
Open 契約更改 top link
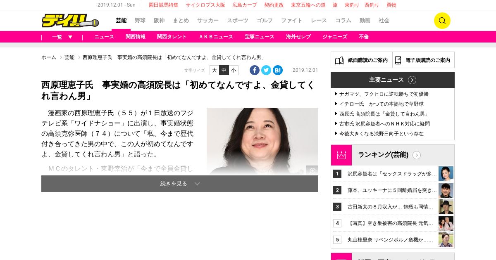274,5
